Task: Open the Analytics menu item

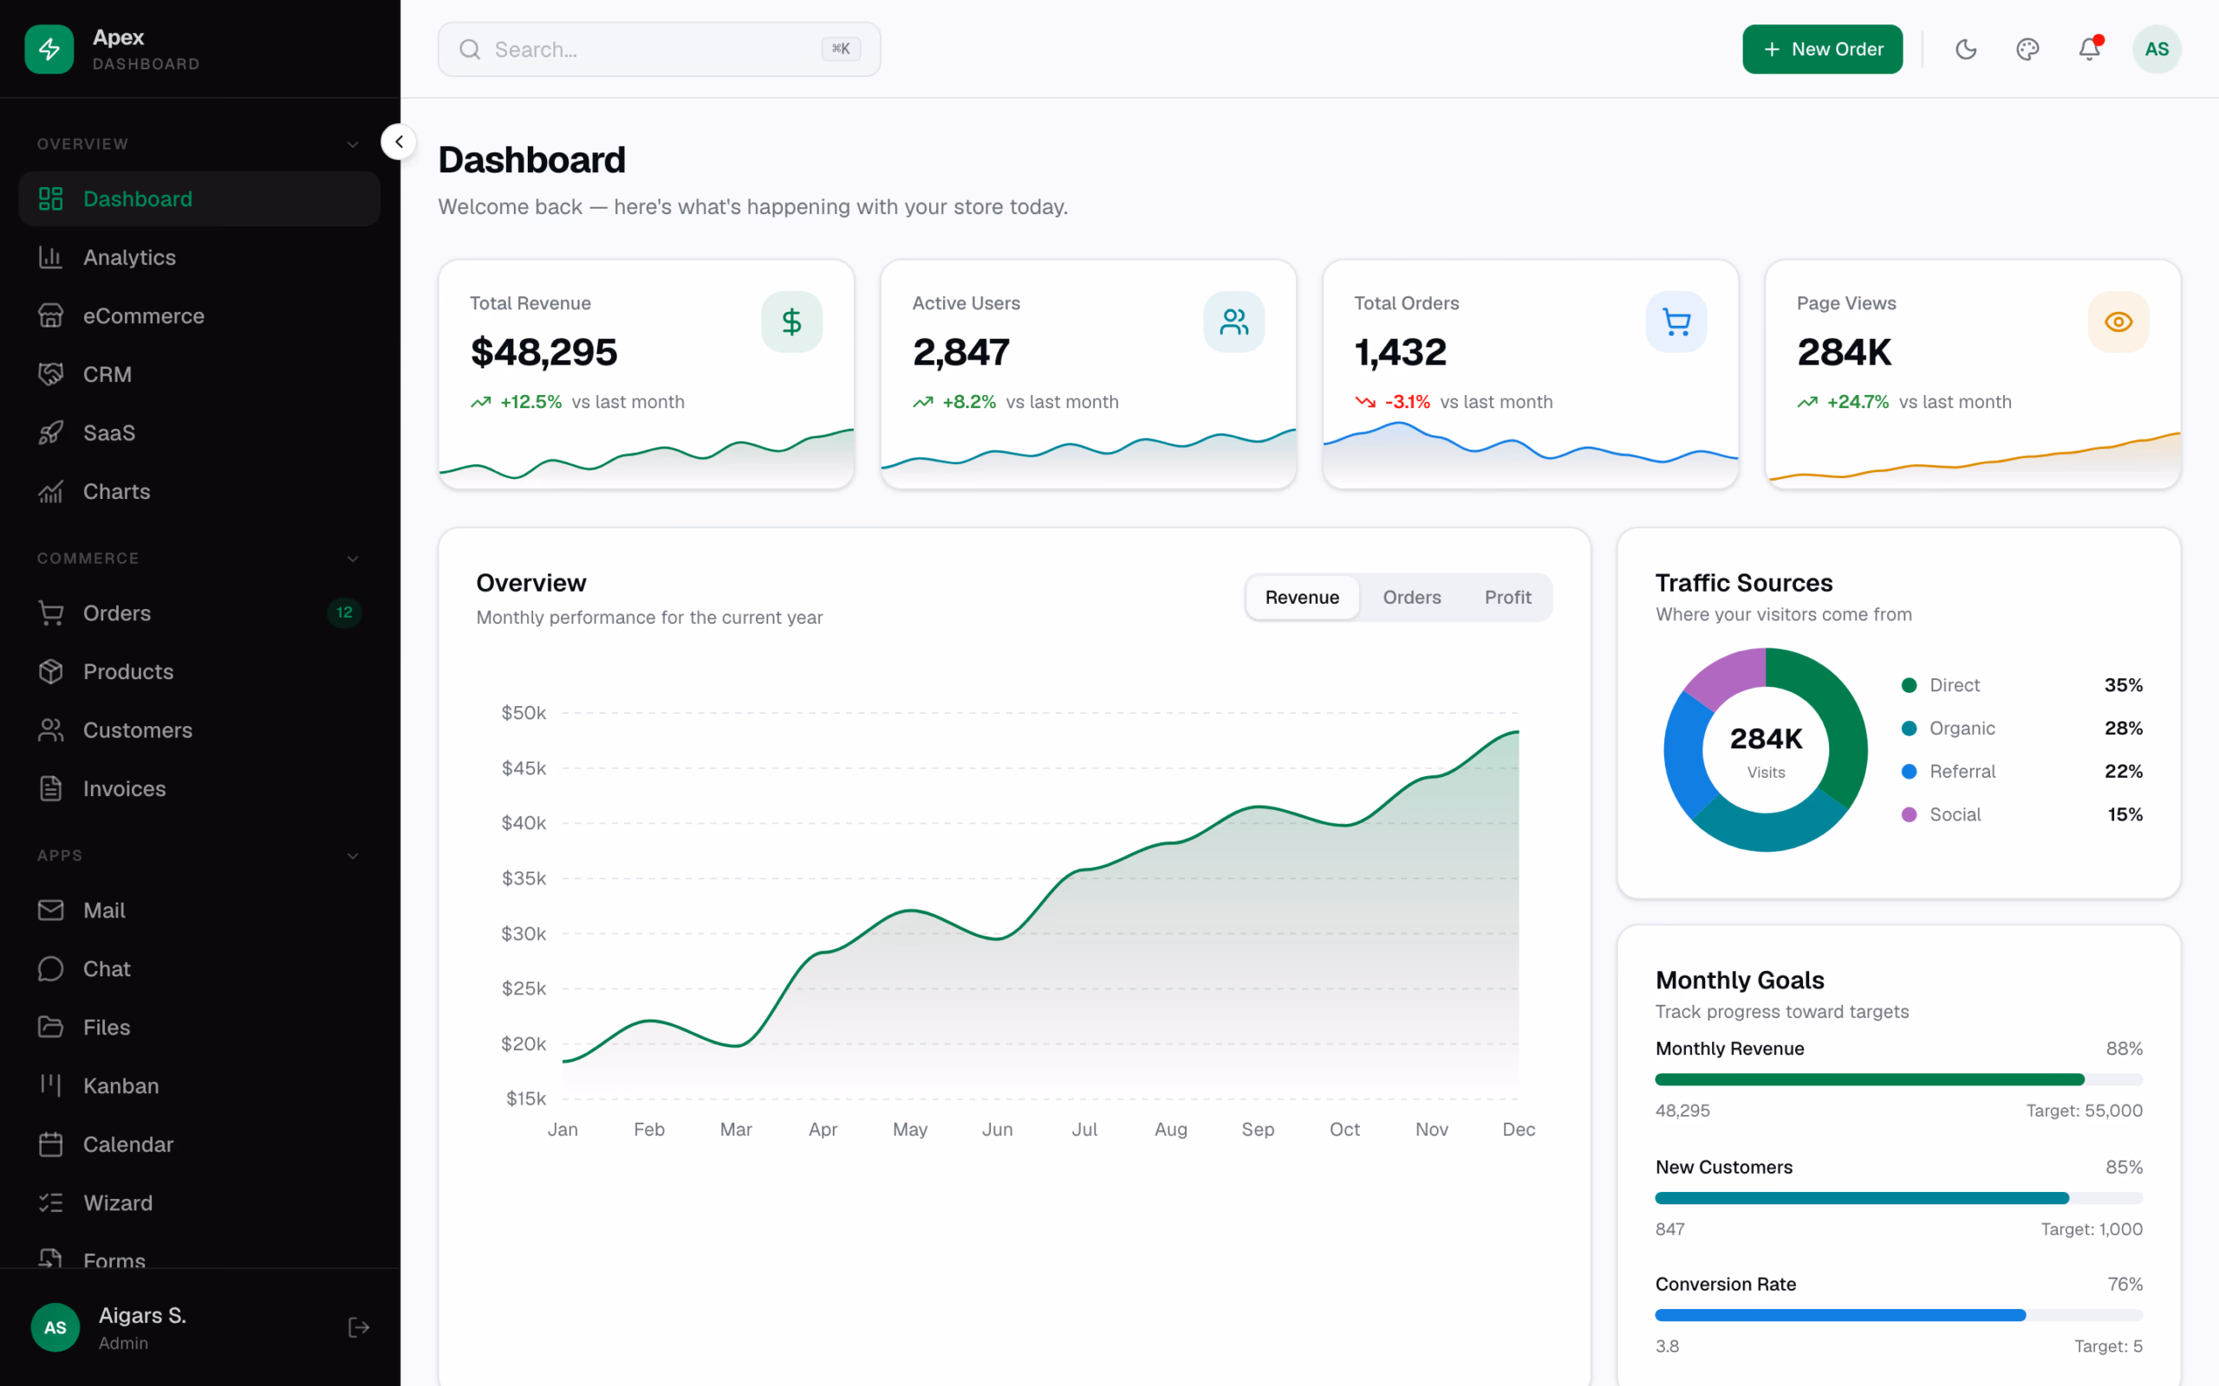Action: point(199,257)
